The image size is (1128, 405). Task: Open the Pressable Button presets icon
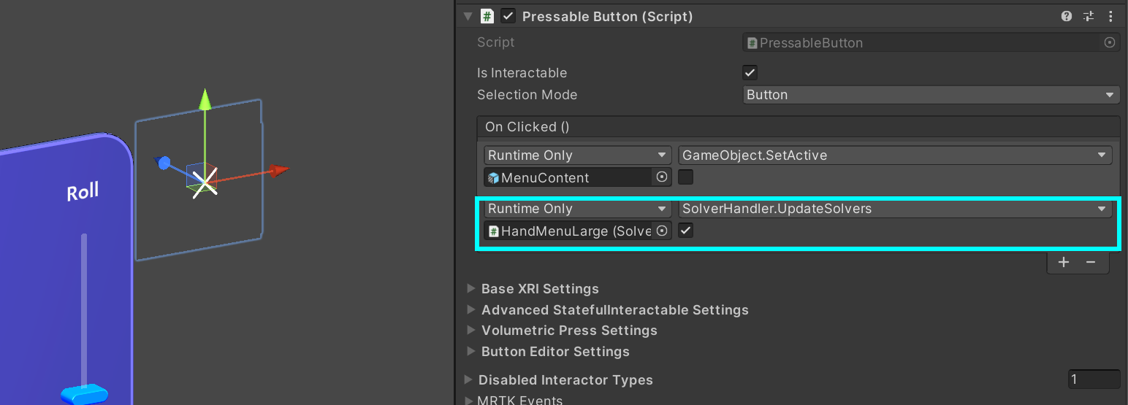point(1089,16)
